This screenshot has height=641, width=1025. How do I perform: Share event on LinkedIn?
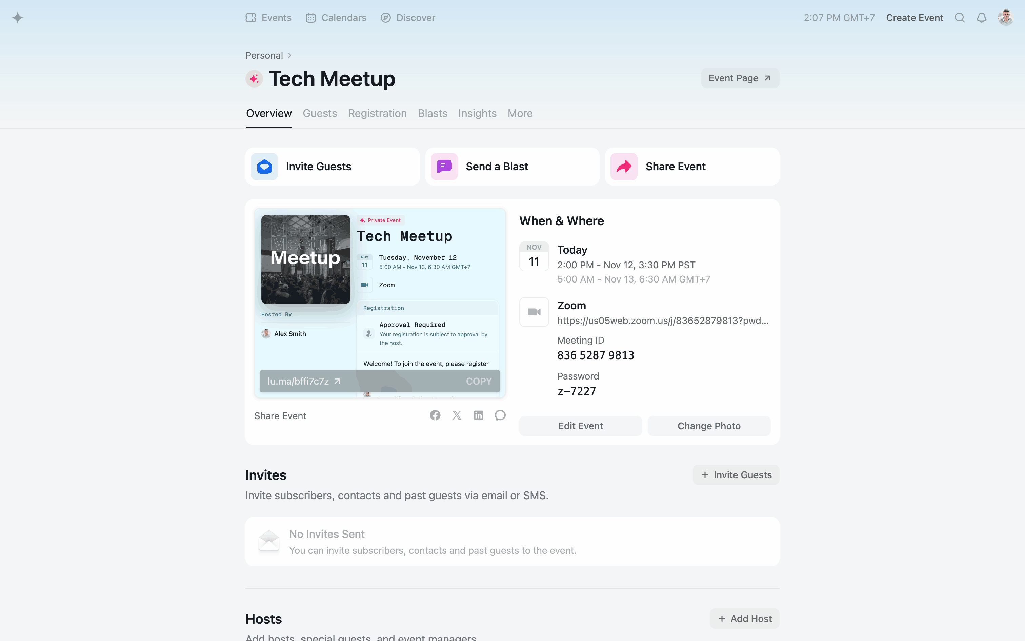tap(478, 415)
